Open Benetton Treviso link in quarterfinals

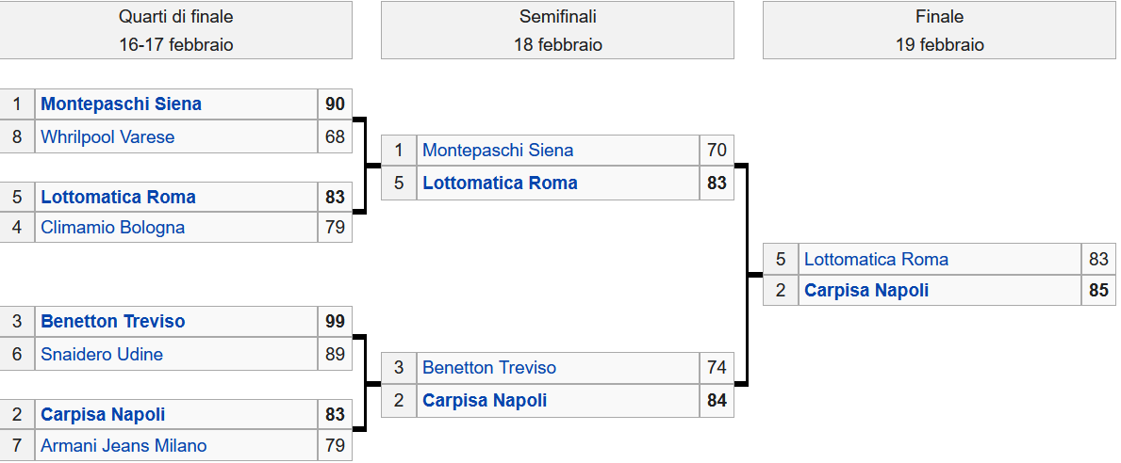coord(113,322)
